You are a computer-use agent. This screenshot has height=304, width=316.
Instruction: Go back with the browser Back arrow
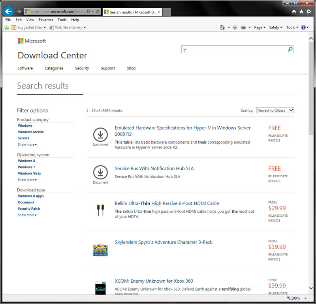pyautogui.click(x=8, y=11)
